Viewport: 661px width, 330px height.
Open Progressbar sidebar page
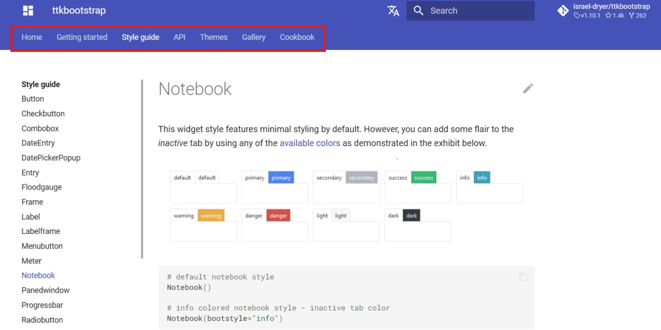pos(42,305)
